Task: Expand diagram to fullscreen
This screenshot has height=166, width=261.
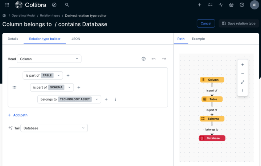Action: [243, 82]
